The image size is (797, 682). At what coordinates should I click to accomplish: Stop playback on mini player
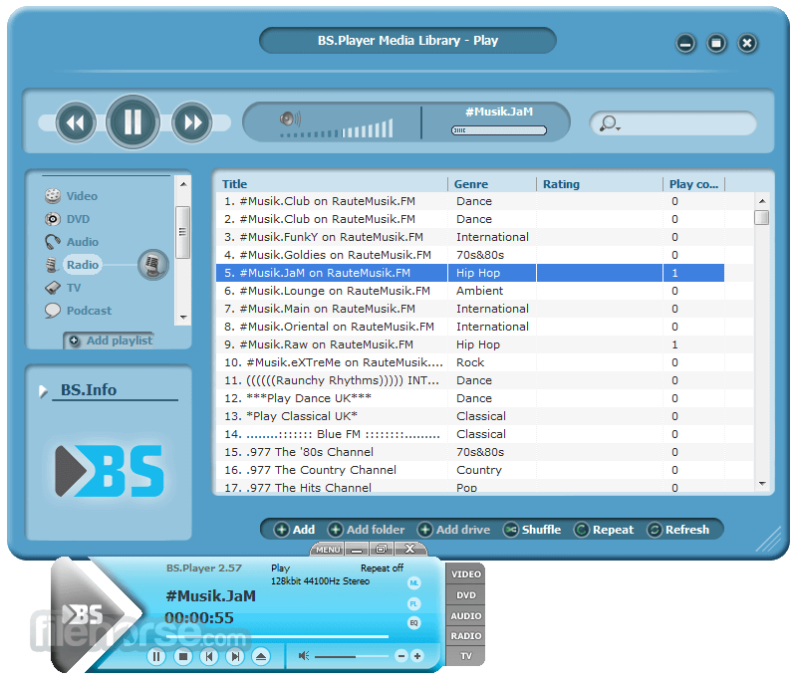(x=183, y=656)
